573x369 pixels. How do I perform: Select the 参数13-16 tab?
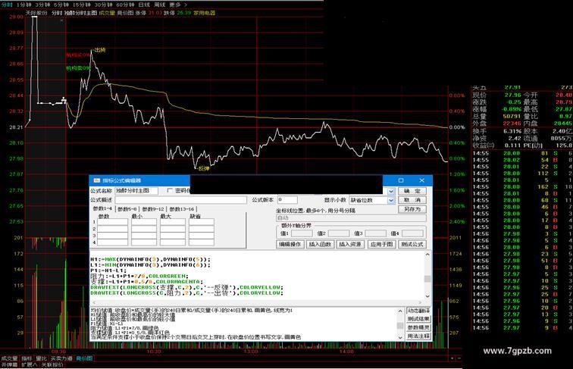[182, 209]
